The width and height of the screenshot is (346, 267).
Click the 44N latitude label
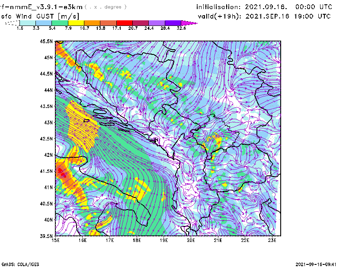[48, 90]
